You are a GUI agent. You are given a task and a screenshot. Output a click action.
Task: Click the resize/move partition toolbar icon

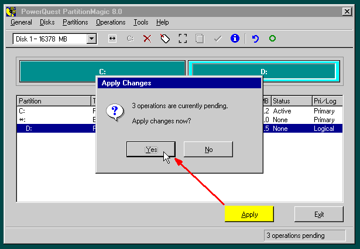112,39
